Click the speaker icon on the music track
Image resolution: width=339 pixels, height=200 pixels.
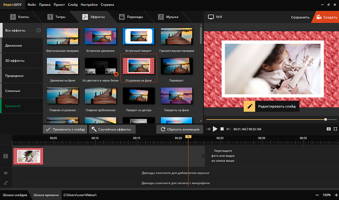(x=6, y=173)
